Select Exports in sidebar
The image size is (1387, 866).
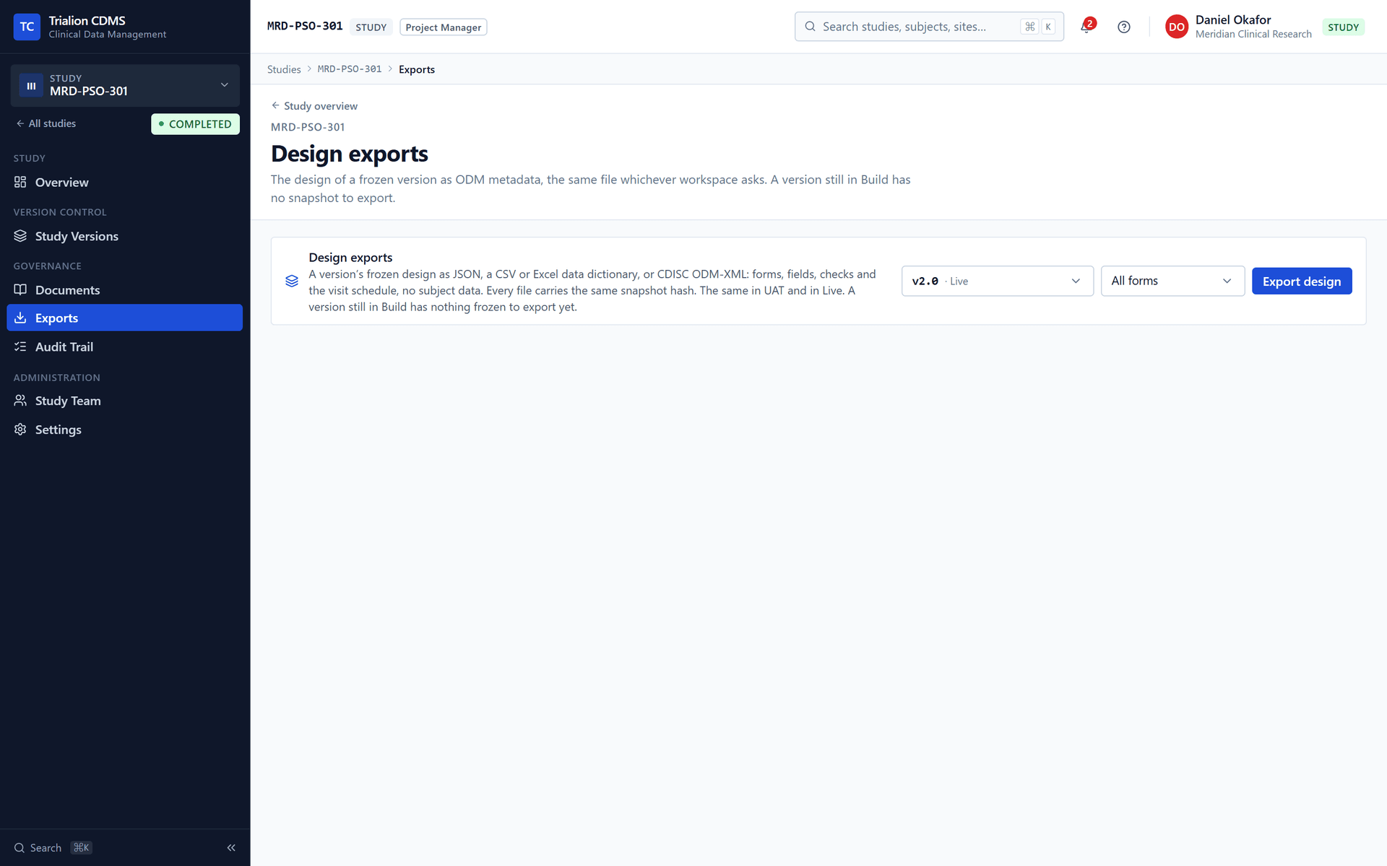click(x=124, y=318)
